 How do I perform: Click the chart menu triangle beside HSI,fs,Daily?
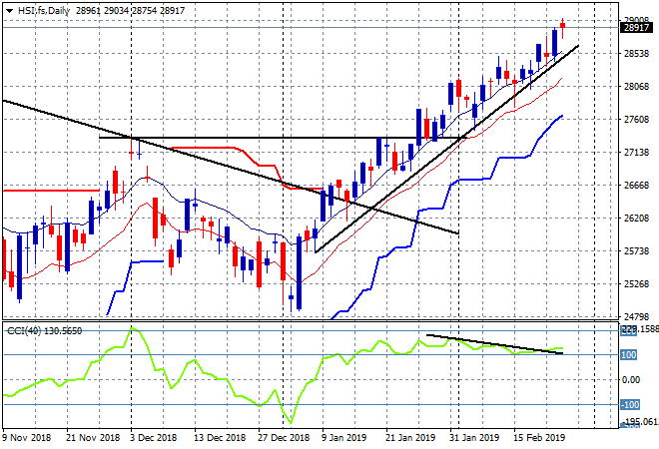(9, 11)
